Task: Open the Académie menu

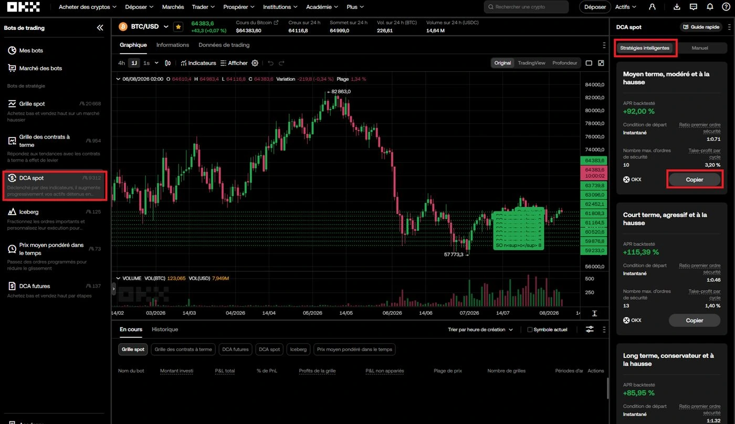Action: point(322,7)
